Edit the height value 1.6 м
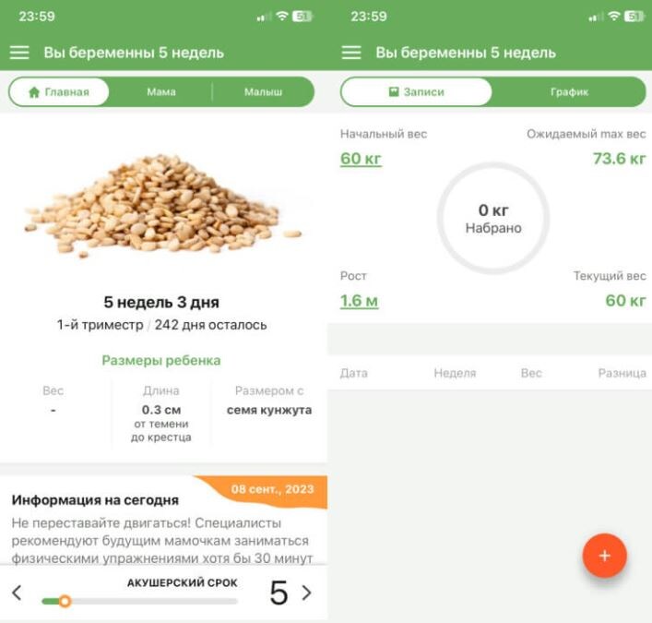Image resolution: width=652 pixels, height=623 pixels. (x=359, y=301)
